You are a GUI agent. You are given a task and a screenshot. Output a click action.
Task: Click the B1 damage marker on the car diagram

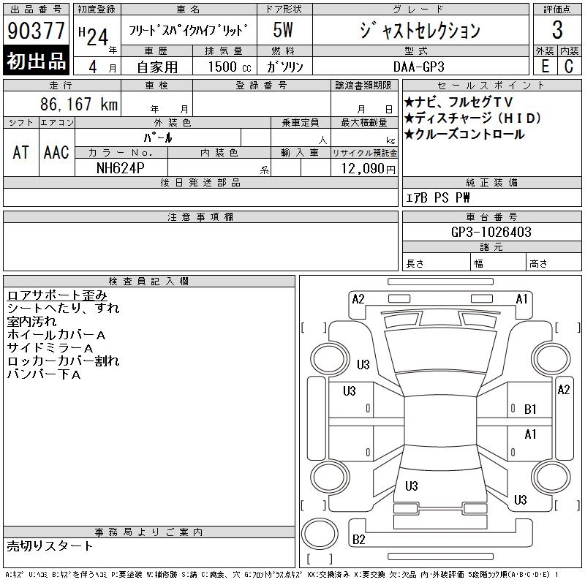pyautogui.click(x=531, y=409)
